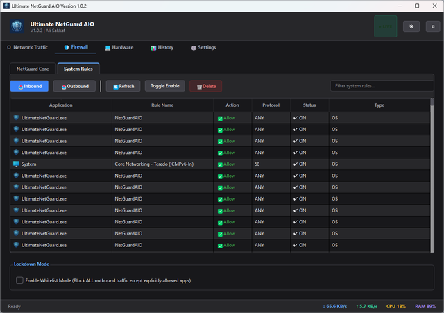Show Inbound rules
This screenshot has width=444, height=313.
coord(29,86)
